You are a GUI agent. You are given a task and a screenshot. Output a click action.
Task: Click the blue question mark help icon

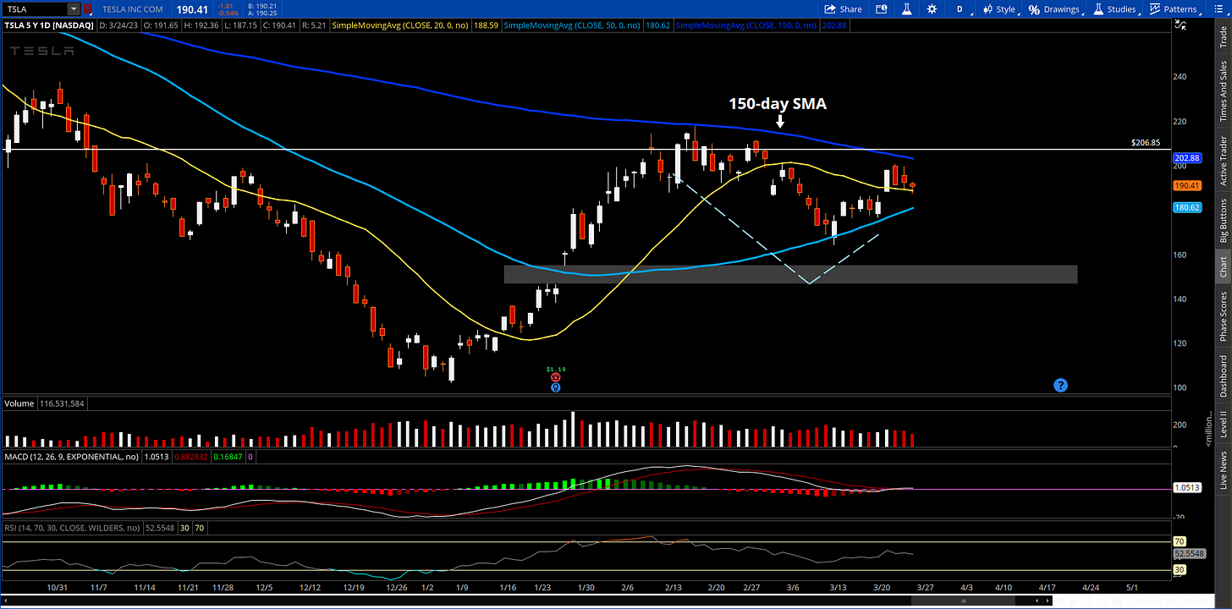pyautogui.click(x=1060, y=385)
